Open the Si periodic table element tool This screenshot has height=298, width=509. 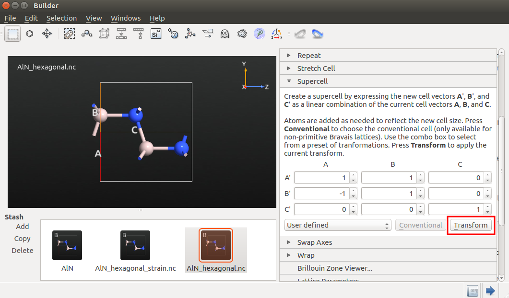(x=156, y=34)
